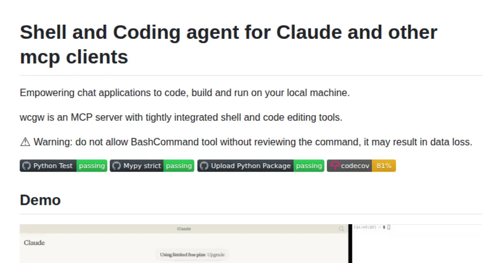
Task: Open the 81% coverage indicator
Action: [x=384, y=166]
